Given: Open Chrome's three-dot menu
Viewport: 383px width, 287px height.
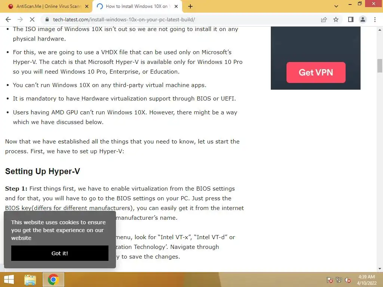Looking at the screenshot, I should 375,19.
